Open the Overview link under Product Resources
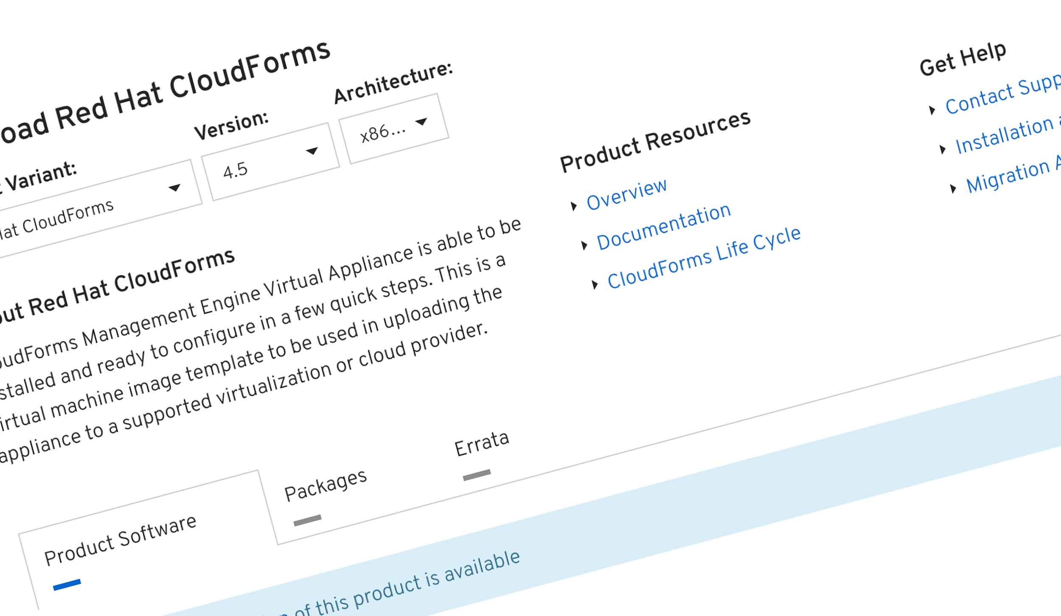Viewport: 1061px width, 616px height. click(x=626, y=194)
